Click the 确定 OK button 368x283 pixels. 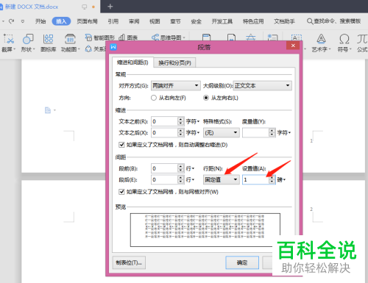point(242,262)
